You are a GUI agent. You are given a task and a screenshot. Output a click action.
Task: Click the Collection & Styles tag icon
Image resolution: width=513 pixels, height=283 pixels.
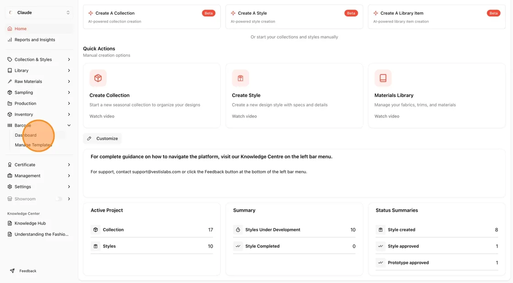(x=10, y=59)
